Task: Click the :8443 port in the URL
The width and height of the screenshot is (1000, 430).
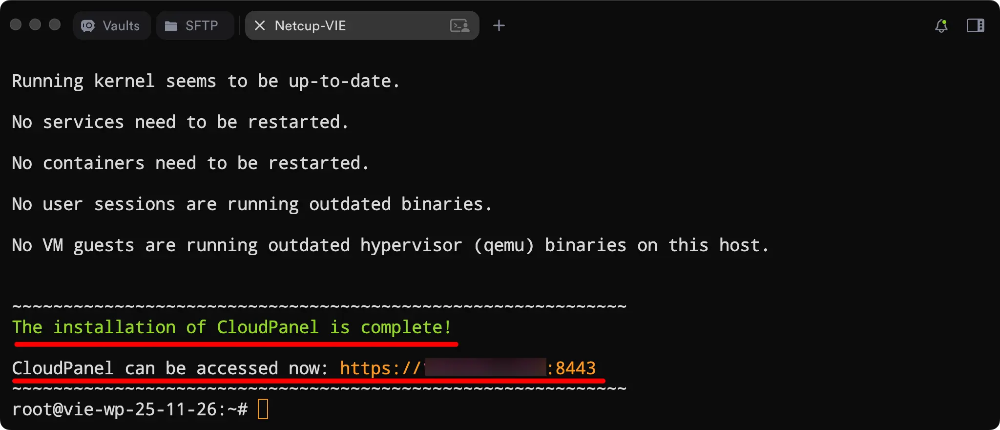Action: point(571,368)
